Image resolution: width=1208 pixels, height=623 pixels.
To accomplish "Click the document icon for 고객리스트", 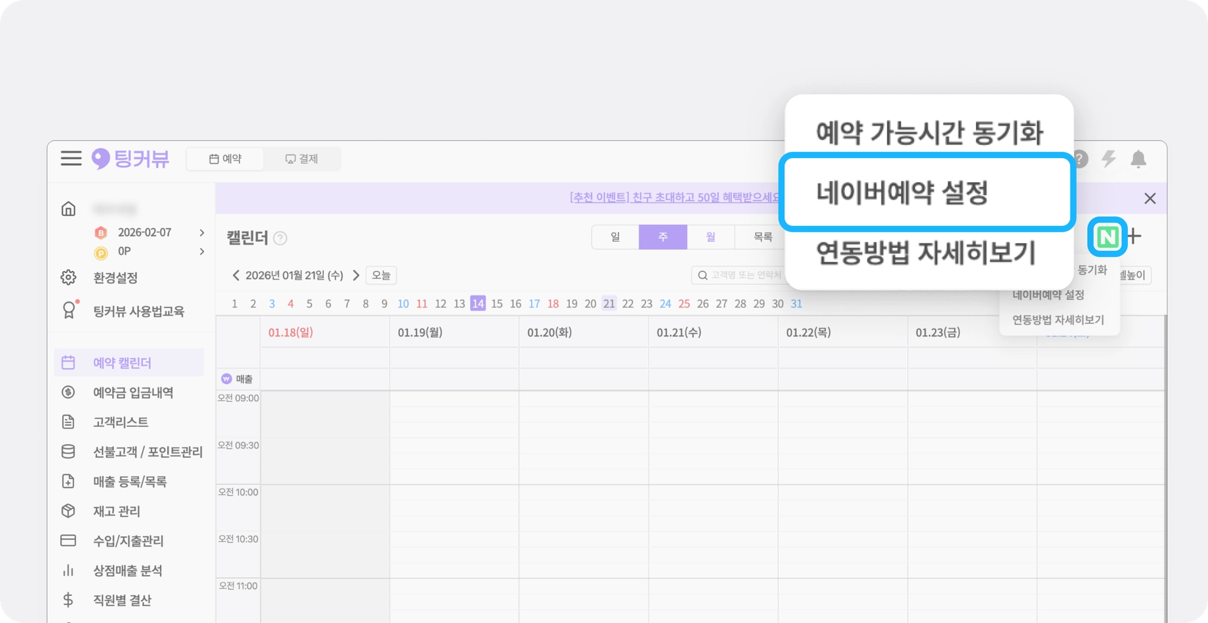I will 68,422.
